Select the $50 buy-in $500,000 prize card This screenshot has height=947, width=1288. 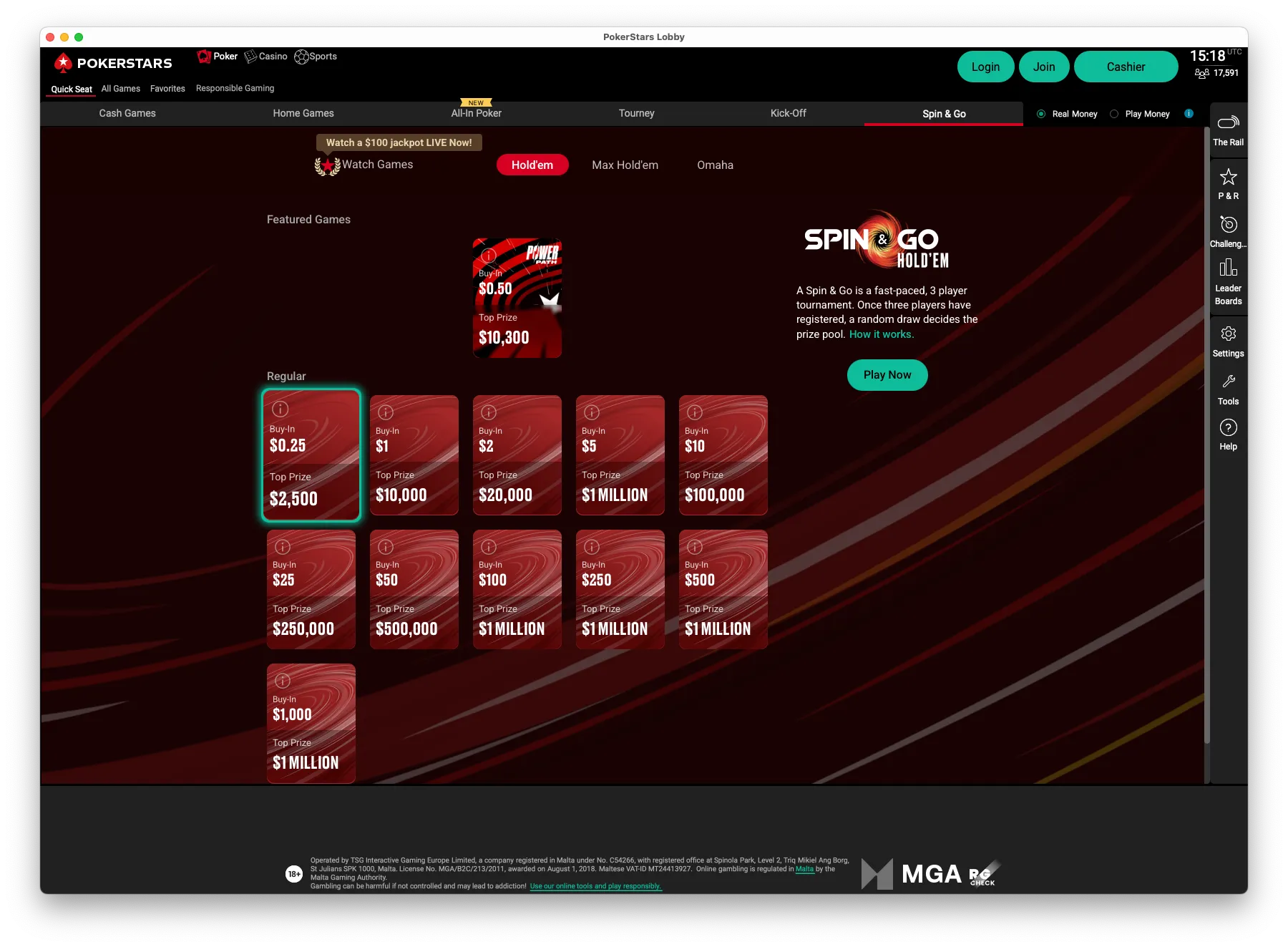click(x=414, y=589)
